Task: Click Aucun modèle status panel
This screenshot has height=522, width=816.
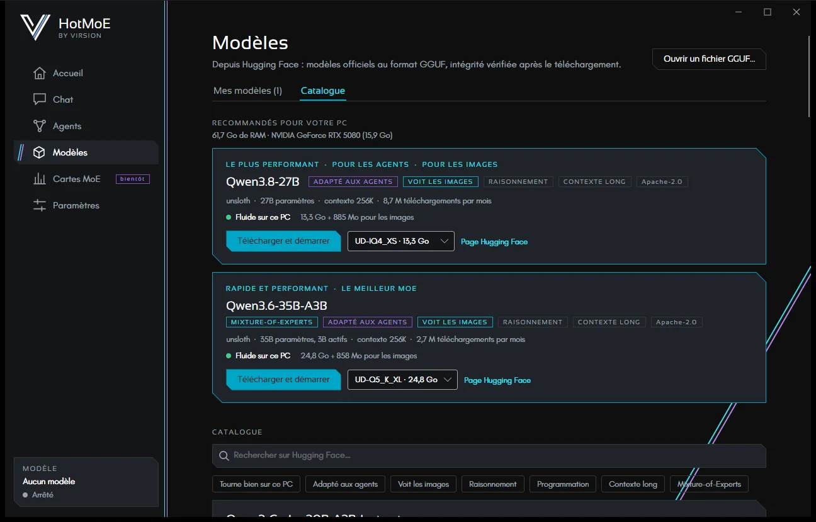Action: 86,482
